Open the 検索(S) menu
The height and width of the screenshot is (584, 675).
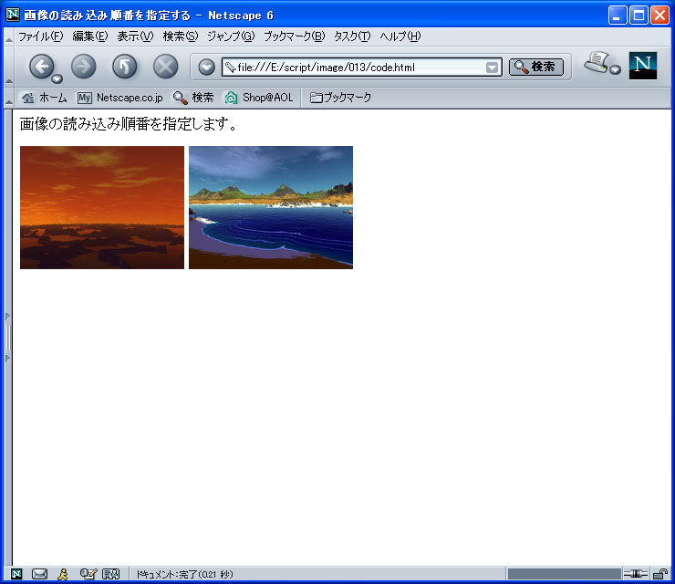click(181, 36)
